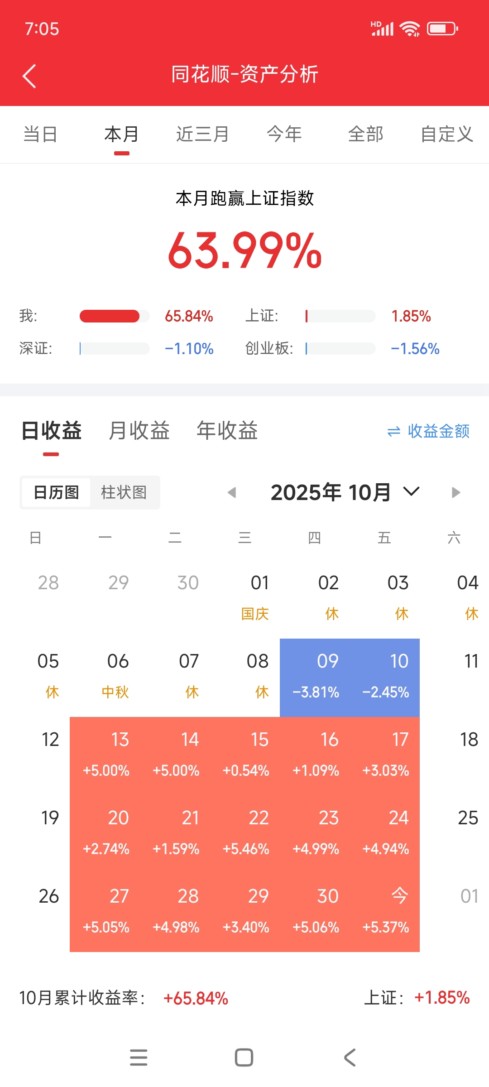Tap the 年收益 tab
489x1087 pixels.
click(227, 431)
